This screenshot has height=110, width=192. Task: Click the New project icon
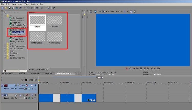pyautogui.click(x=3, y=8)
